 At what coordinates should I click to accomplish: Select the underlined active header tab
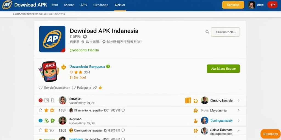pyautogui.click(x=120, y=5)
